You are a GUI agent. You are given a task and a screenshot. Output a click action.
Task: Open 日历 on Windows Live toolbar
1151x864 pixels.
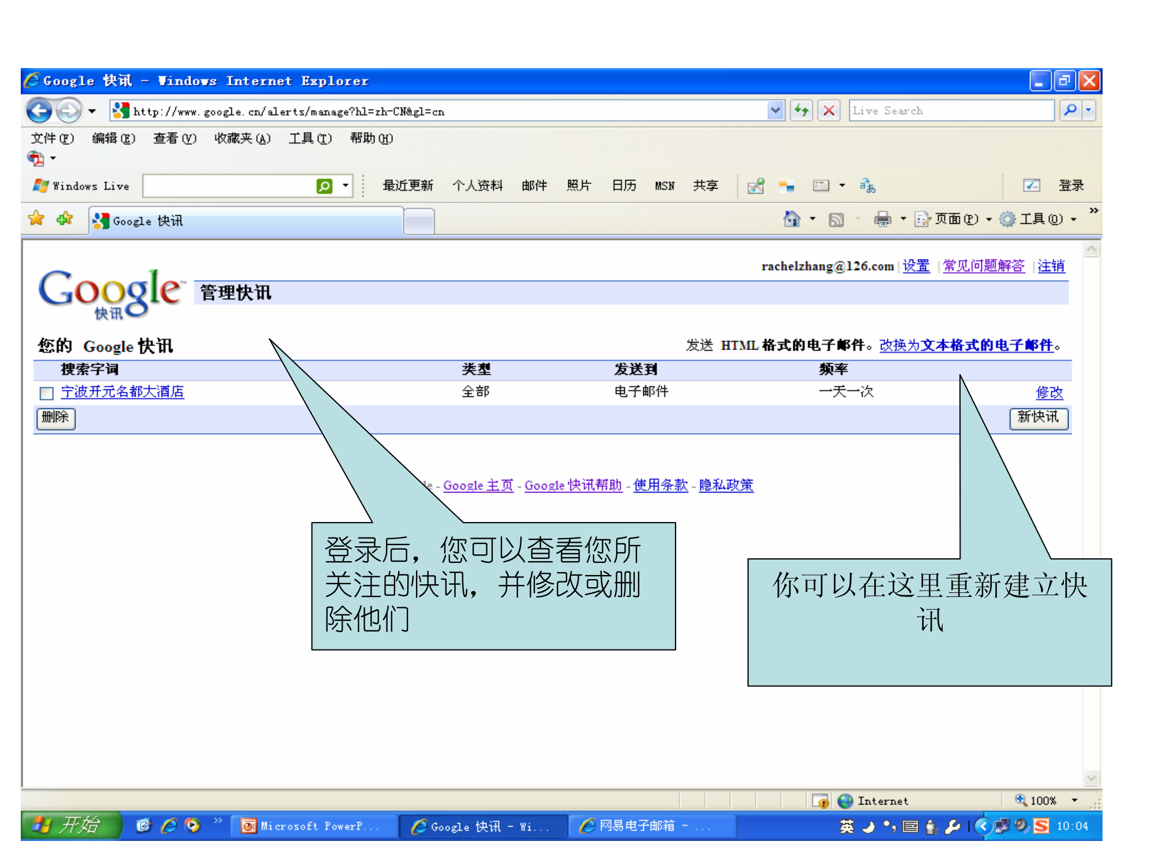(x=624, y=186)
